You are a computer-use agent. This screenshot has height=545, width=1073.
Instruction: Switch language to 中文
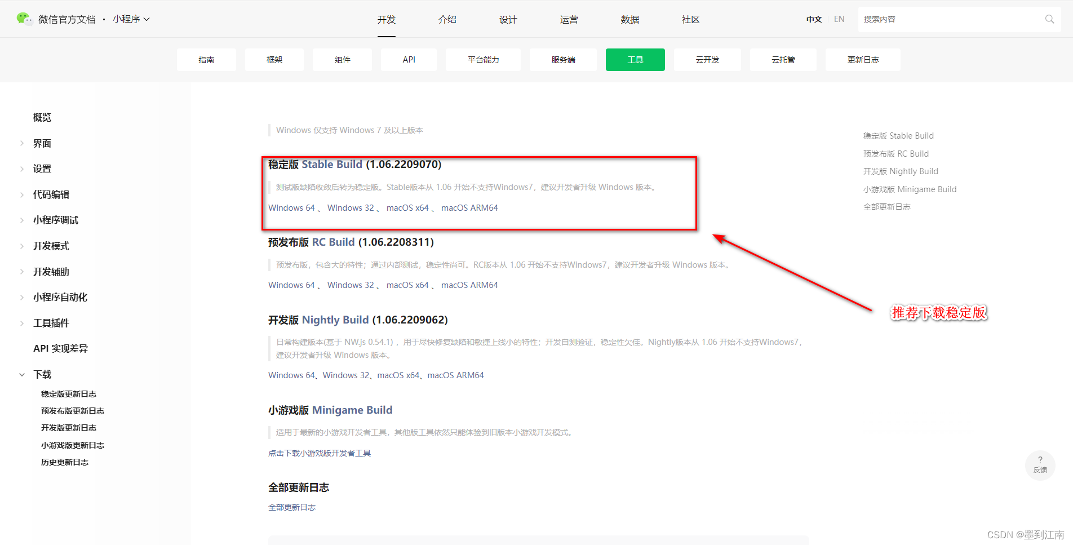tap(814, 19)
